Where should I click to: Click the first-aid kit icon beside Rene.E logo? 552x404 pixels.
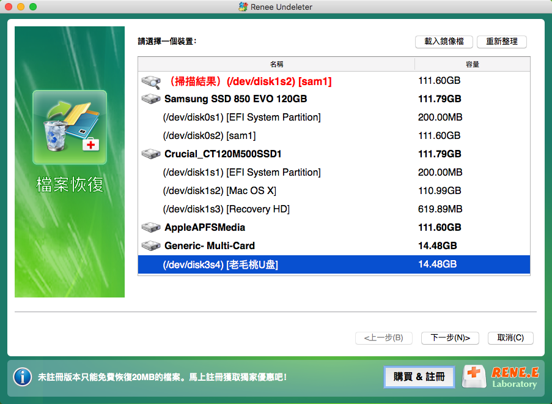[x=474, y=376]
